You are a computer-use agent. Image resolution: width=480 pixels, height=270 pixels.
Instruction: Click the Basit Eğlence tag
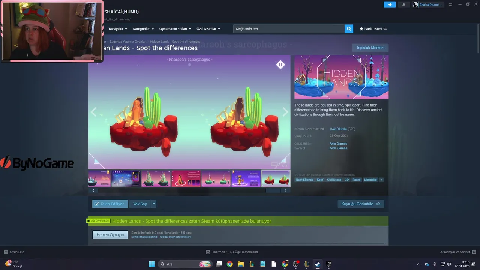coord(304,180)
